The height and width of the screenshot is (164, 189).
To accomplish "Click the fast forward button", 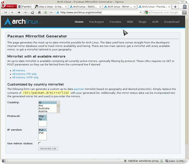I will (x=26, y=12).
